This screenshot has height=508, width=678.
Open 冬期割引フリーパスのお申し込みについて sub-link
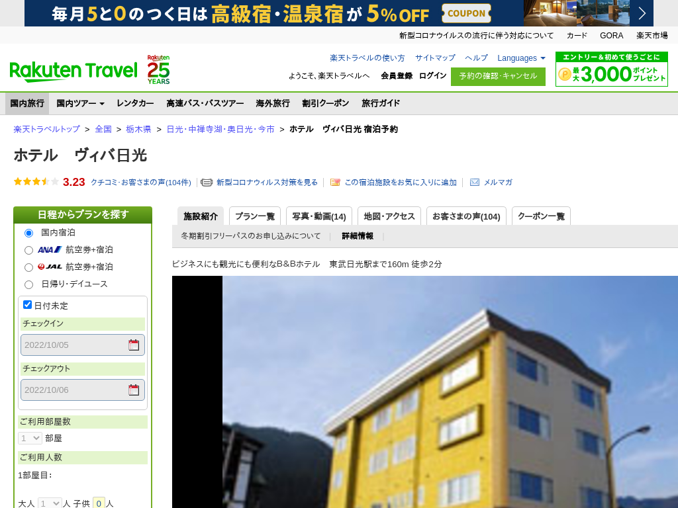[251, 236]
